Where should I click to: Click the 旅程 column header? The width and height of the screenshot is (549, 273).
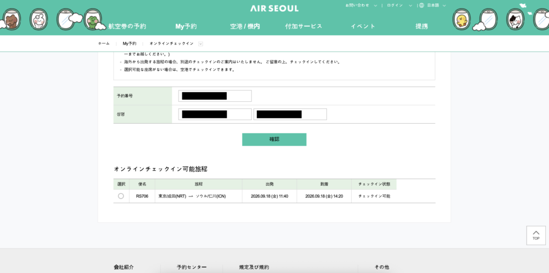[x=198, y=184]
